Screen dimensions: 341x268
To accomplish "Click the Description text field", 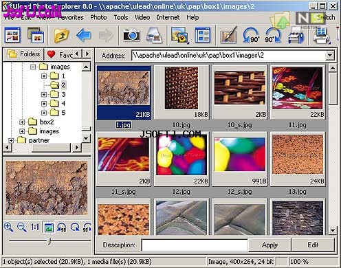I will pyautogui.click(x=195, y=245).
